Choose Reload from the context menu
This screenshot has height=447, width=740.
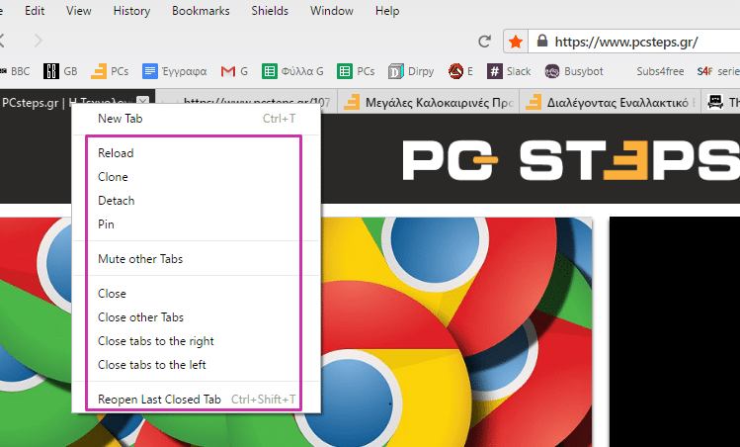197,153
